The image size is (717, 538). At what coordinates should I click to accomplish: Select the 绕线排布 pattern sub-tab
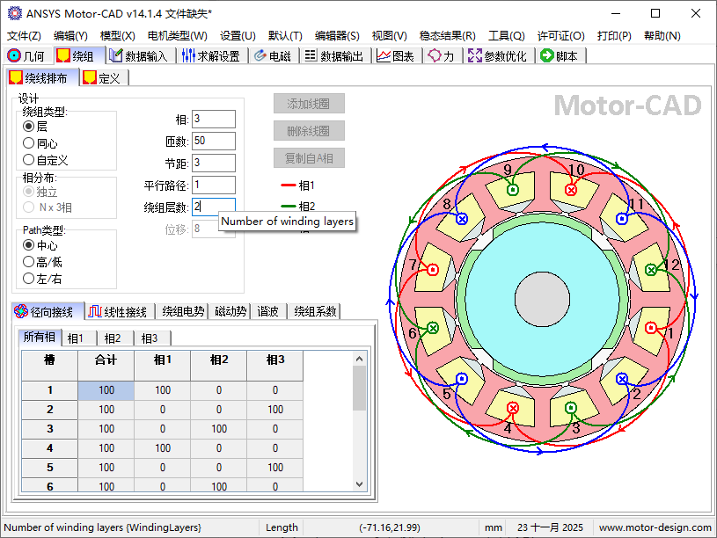[x=42, y=77]
